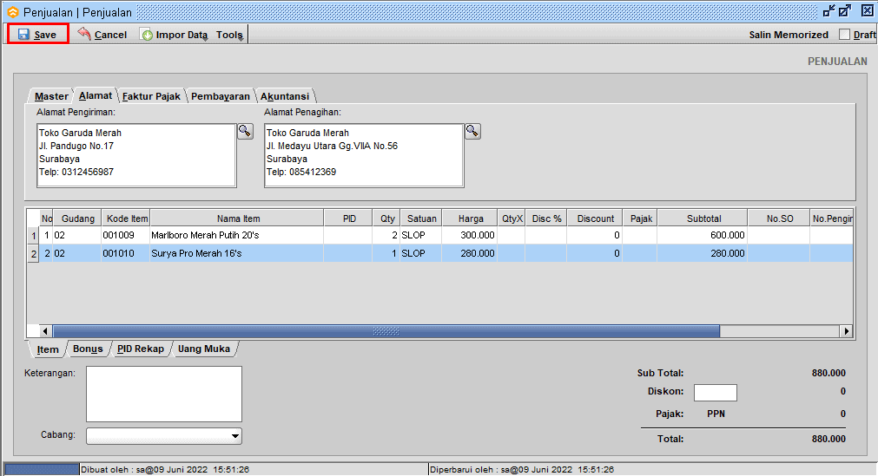Switch to the PID Rekap tab
Screen dimensions: 878x476
(140, 349)
